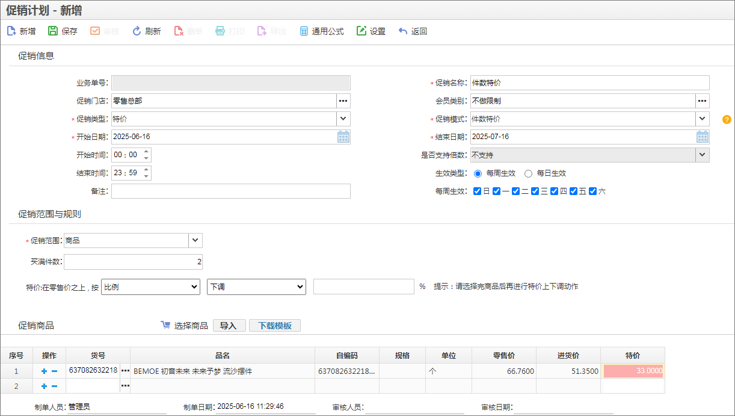Click the 备注 input field
Image resolution: width=735 pixels, height=416 pixels.
pyautogui.click(x=231, y=191)
